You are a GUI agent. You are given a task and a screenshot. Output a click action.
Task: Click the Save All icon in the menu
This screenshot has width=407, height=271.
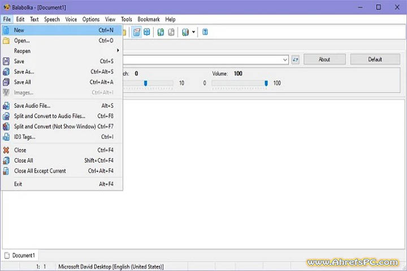[6, 82]
